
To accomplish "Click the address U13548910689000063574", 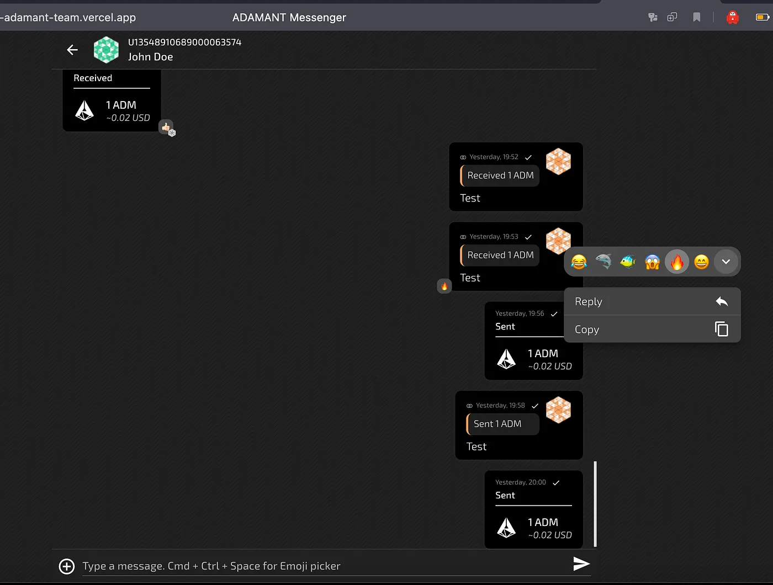I will [184, 42].
